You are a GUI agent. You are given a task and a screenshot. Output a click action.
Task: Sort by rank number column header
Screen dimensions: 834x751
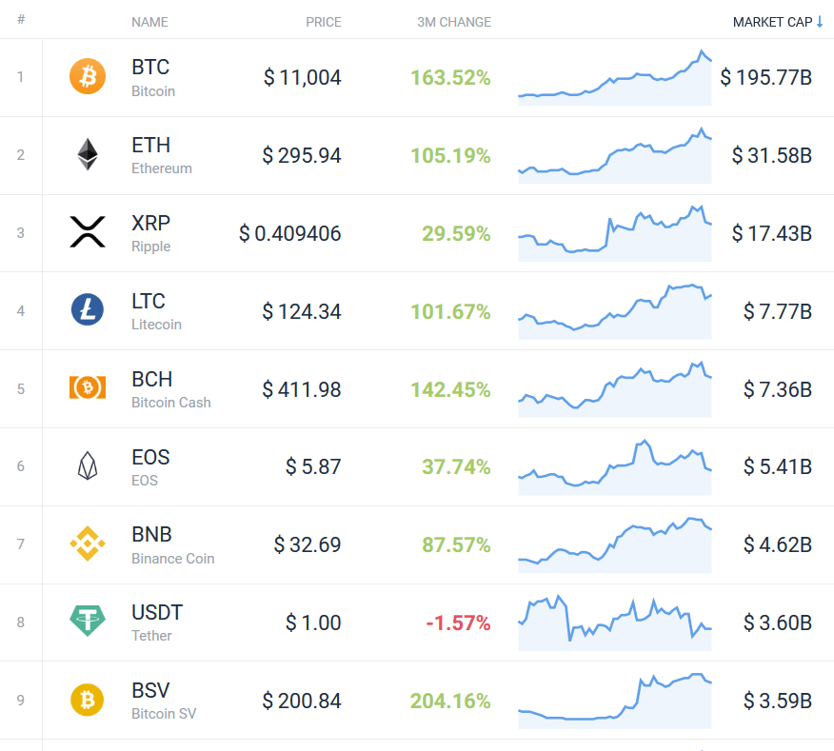[x=21, y=20]
